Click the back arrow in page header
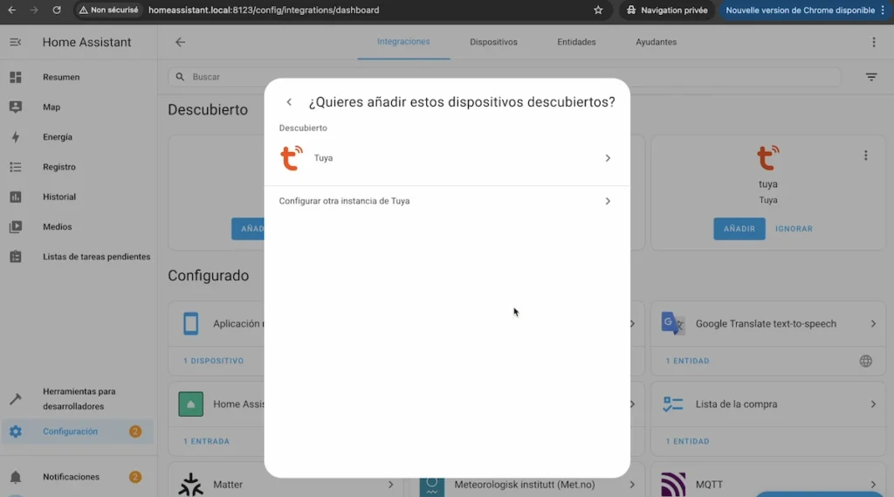894x497 pixels. [x=180, y=42]
